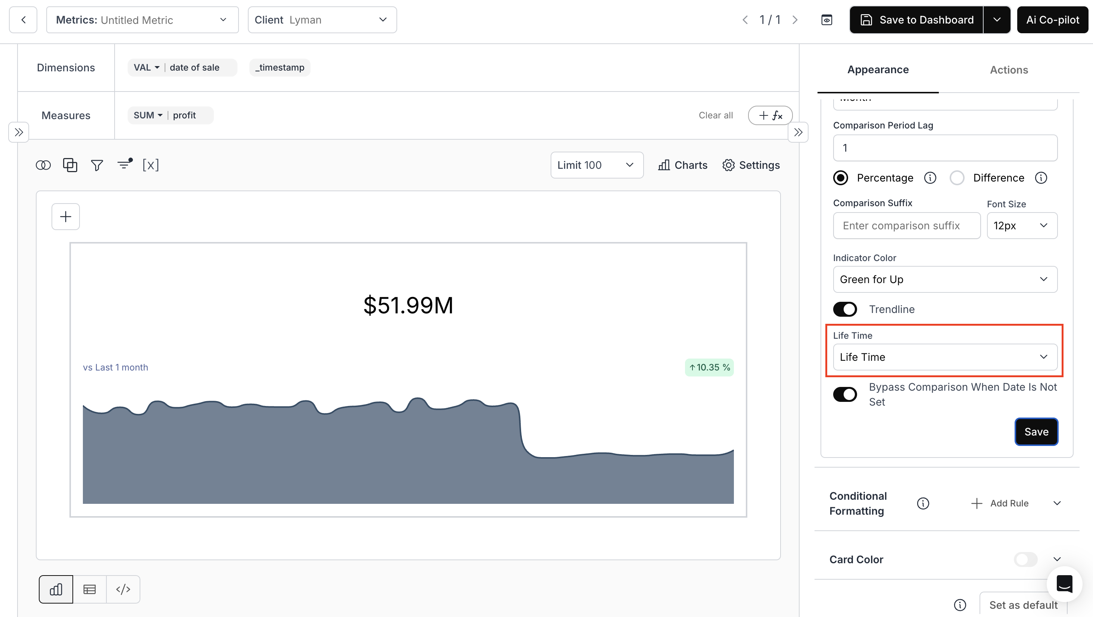Switch to table view icon

[x=90, y=589]
